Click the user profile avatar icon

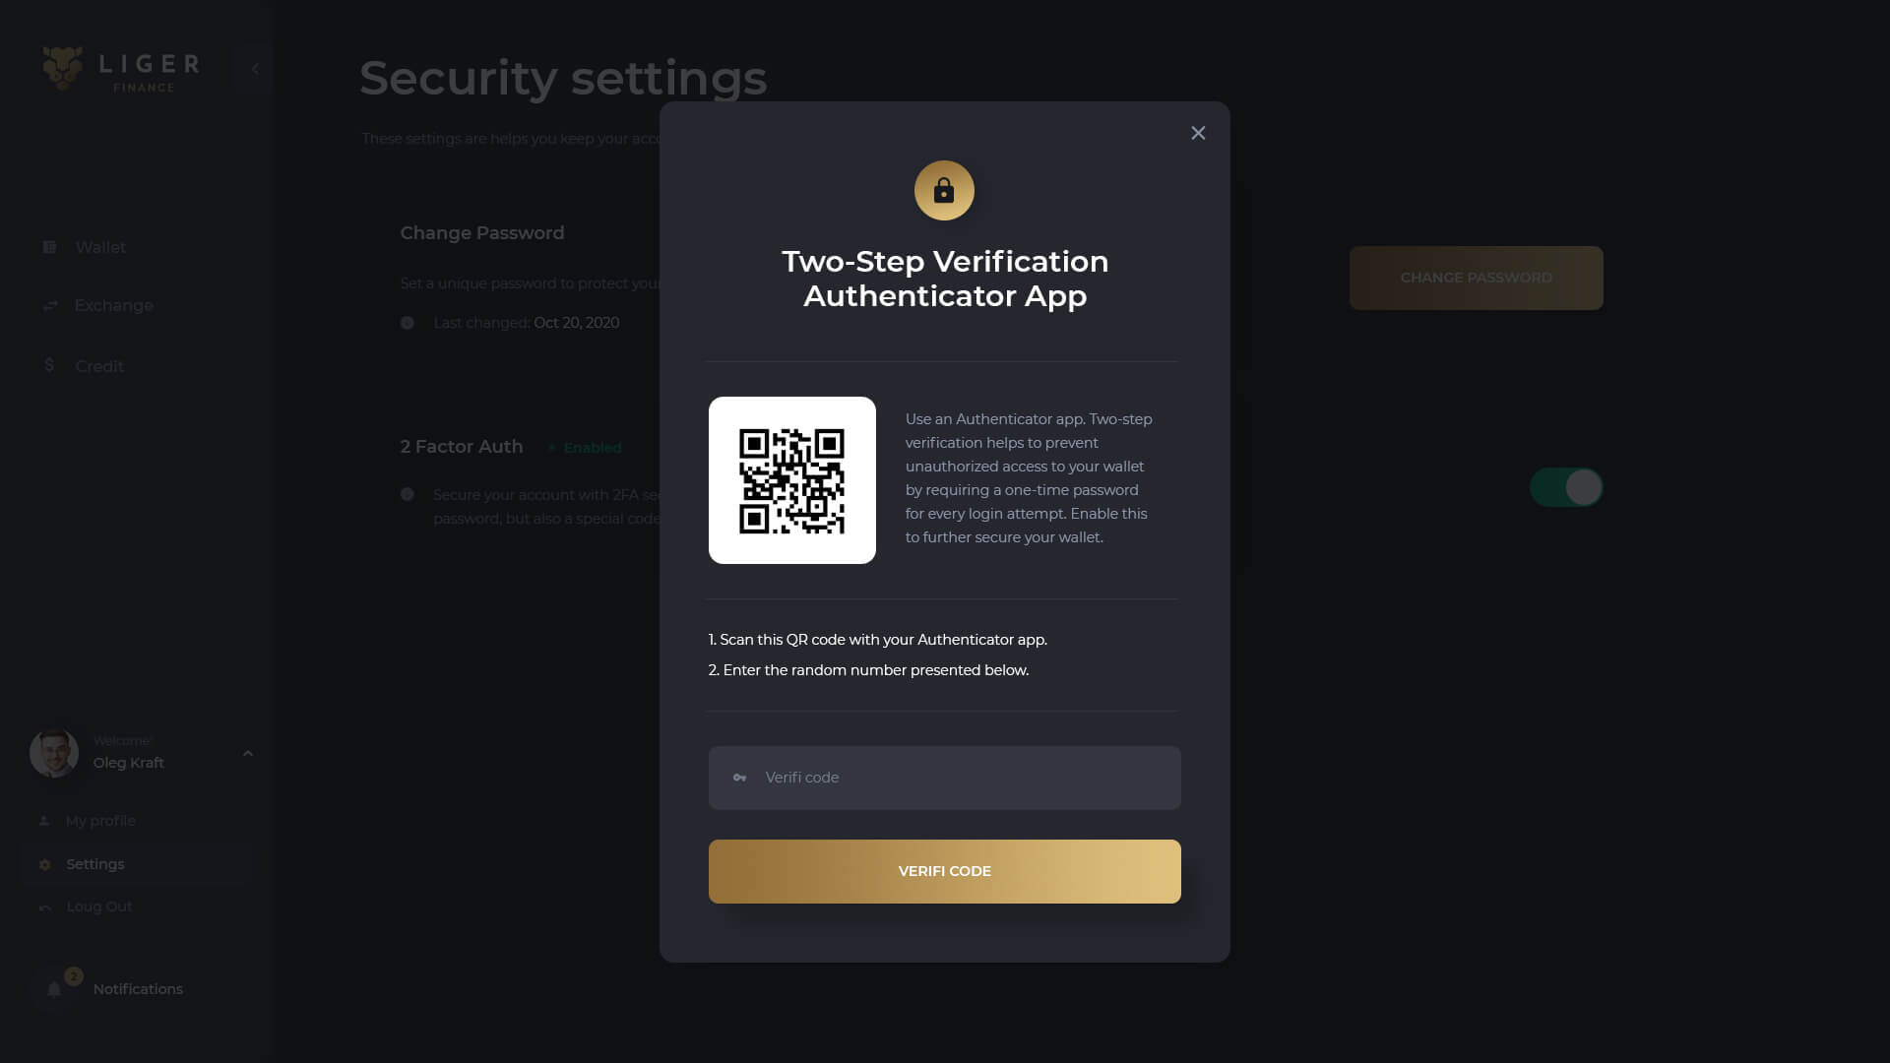(54, 753)
